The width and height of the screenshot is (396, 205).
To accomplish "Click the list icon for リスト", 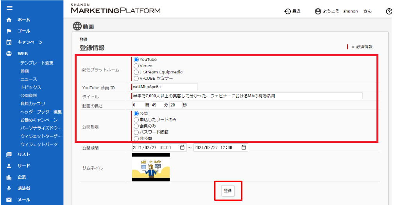I will point(9,154).
